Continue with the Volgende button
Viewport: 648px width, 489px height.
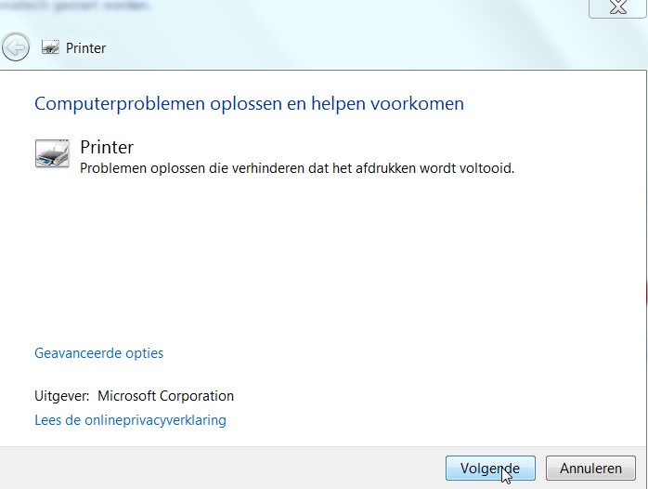[x=490, y=469]
